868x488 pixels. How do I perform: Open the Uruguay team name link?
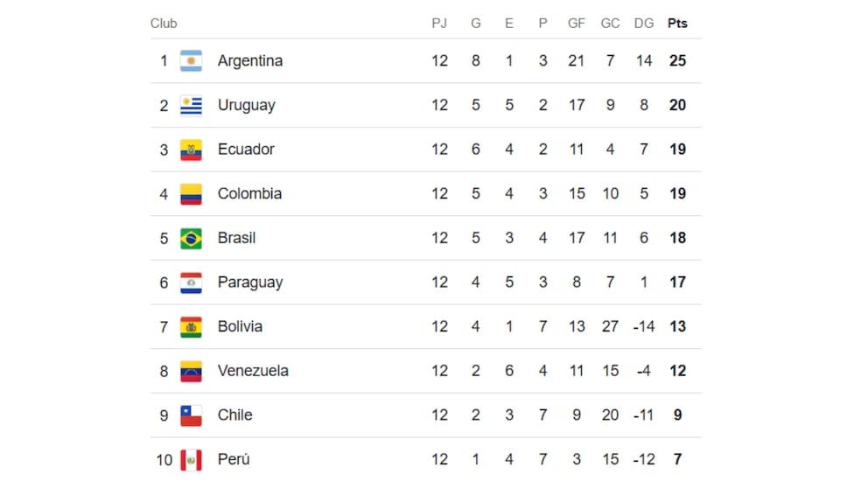click(x=246, y=106)
